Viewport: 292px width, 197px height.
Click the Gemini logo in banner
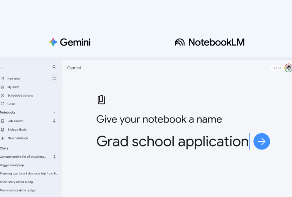[x=69, y=42]
